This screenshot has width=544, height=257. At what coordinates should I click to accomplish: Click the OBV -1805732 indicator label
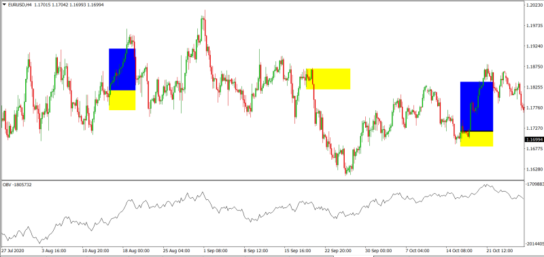click(18, 185)
